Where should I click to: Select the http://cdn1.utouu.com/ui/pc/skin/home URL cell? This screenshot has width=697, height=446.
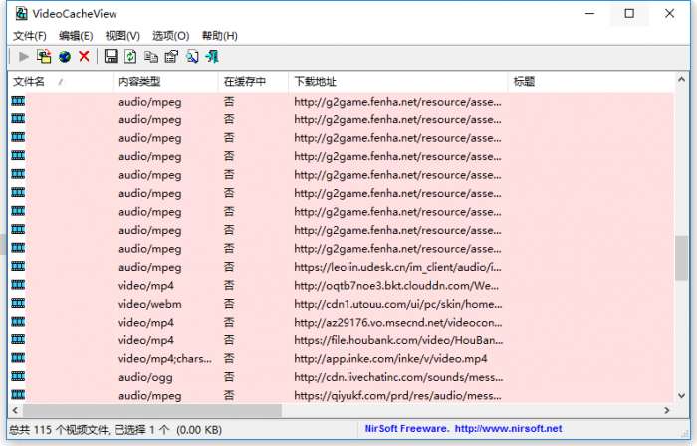point(398,304)
